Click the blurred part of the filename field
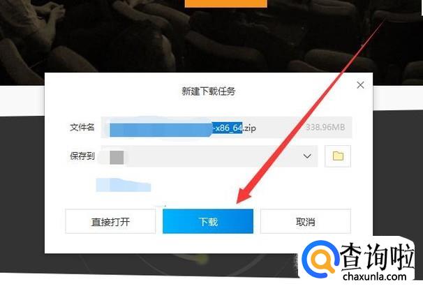Image resolution: width=423 pixels, height=298 pixels. [161, 130]
